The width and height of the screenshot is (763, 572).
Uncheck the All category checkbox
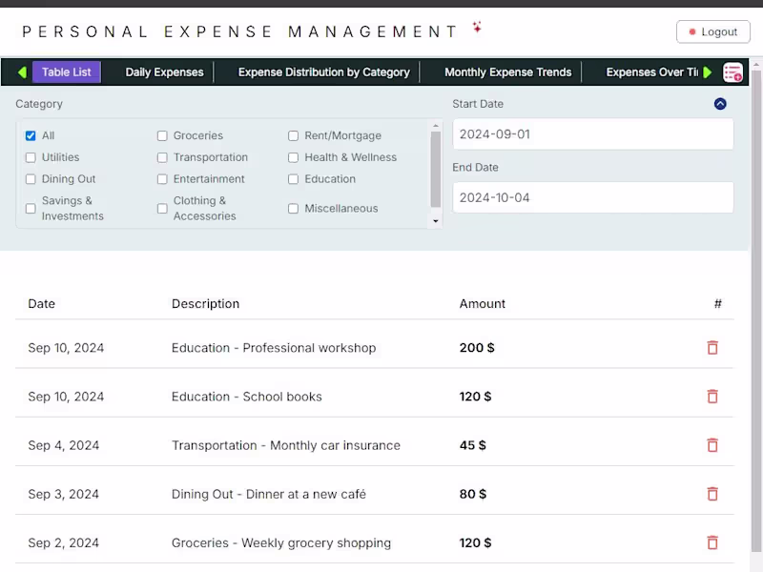(31, 135)
